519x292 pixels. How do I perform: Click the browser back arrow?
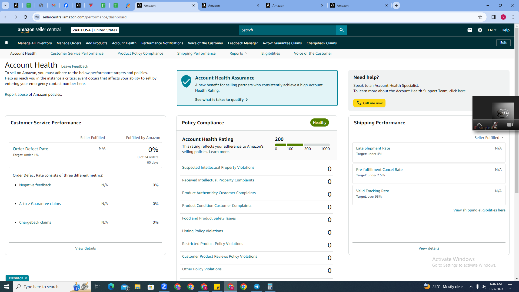click(6, 17)
